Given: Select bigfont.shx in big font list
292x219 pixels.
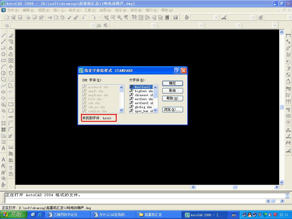Looking at the screenshot, I should pos(141,91).
